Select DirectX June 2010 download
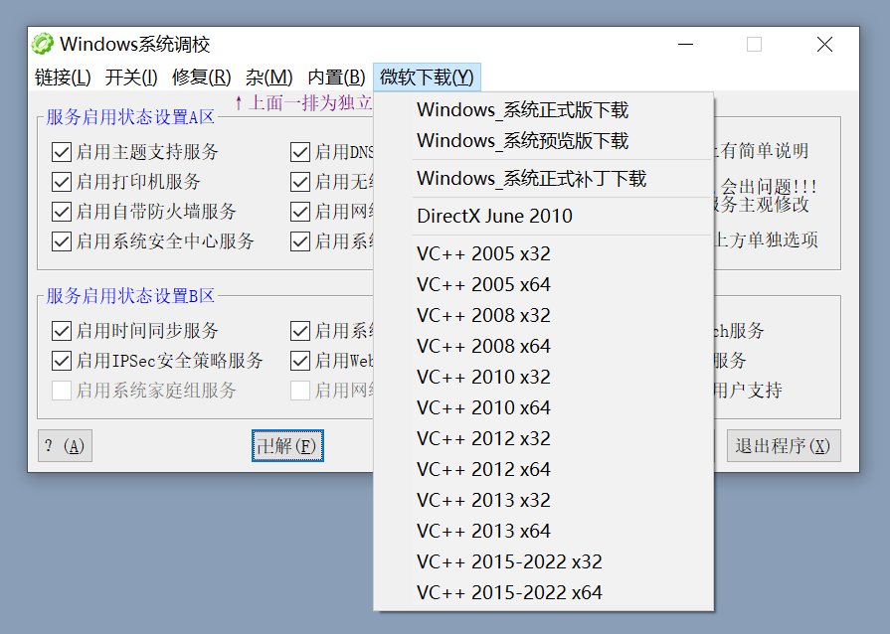 tap(543, 216)
